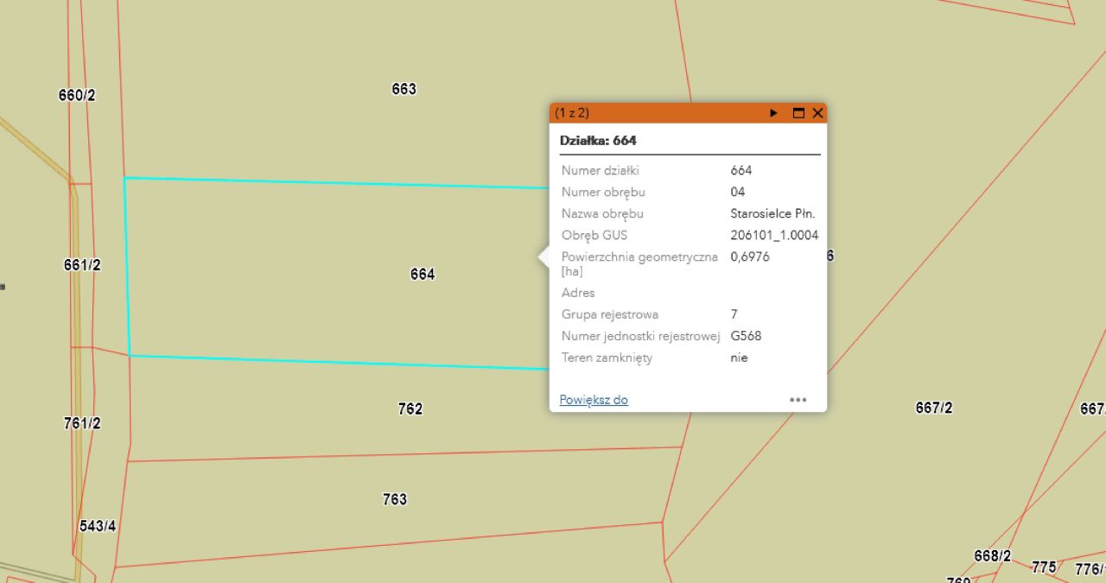1106x583 pixels.
Task: Click parcel 660/2 on the map
Action: click(x=77, y=95)
